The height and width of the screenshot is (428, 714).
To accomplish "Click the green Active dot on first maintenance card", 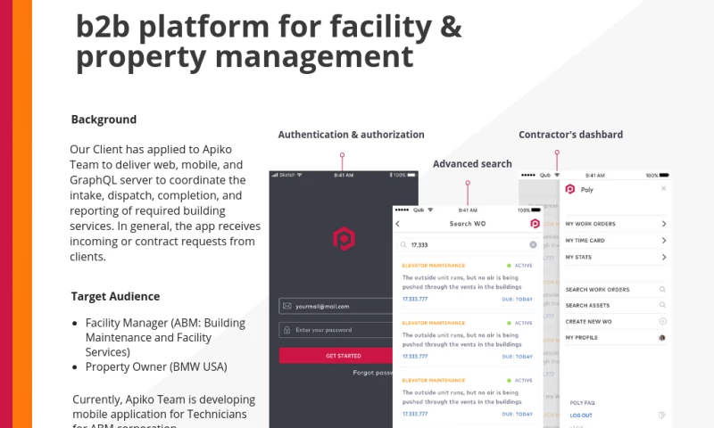I will [509, 265].
